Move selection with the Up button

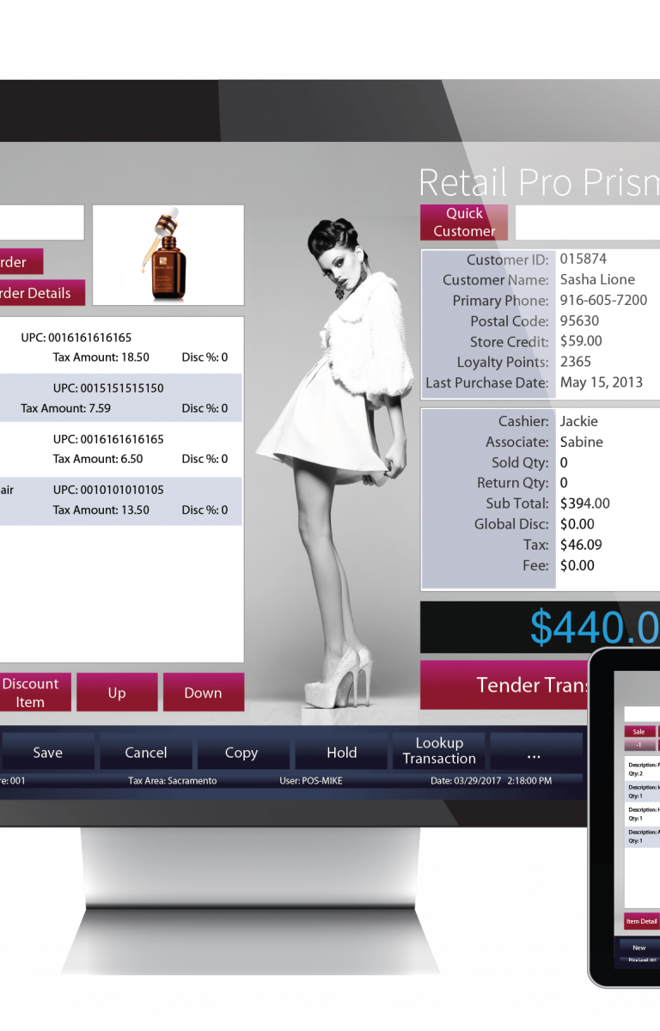pos(117,692)
